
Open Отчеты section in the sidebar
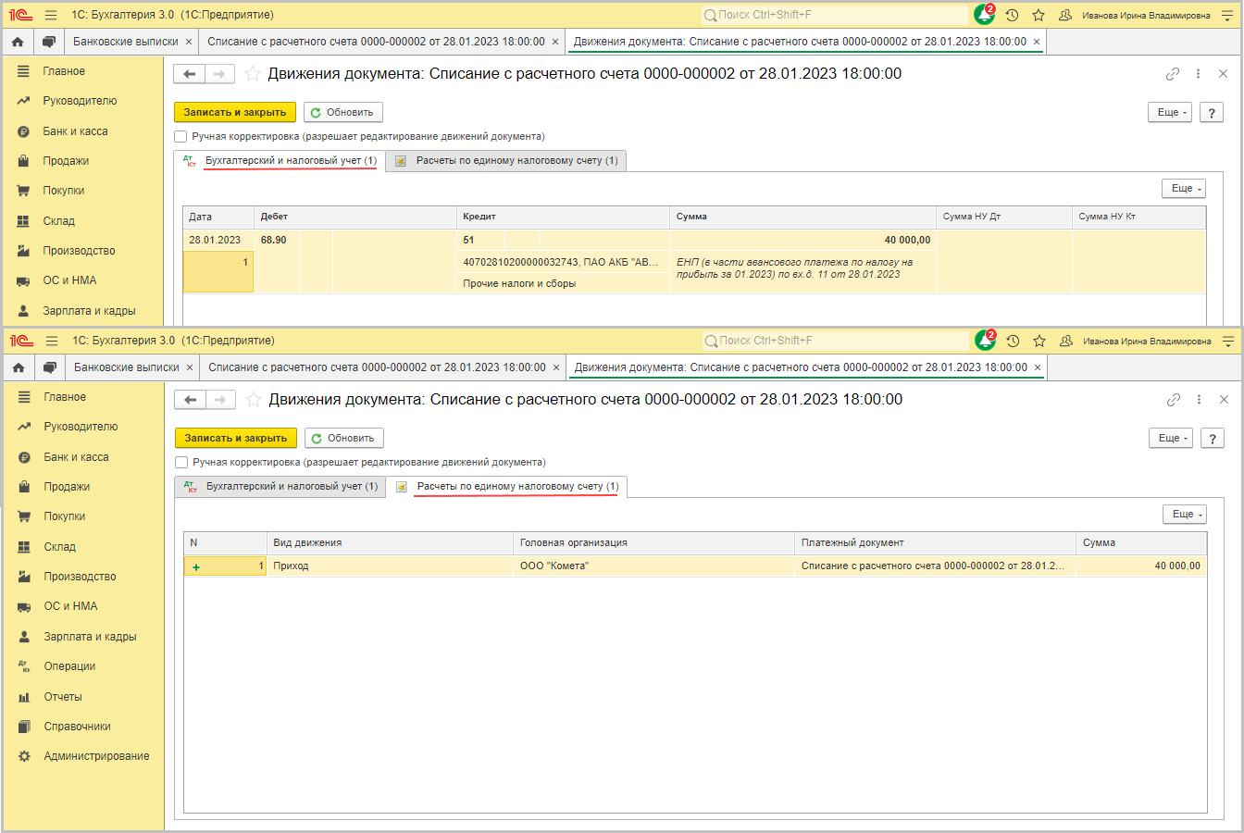pyautogui.click(x=63, y=697)
